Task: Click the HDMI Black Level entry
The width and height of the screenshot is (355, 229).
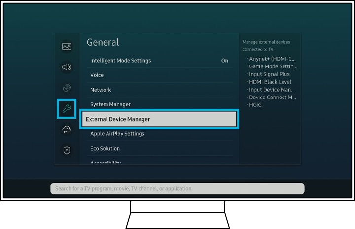Action: click(x=269, y=82)
